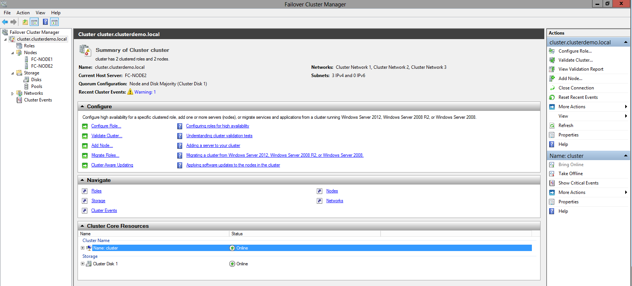The image size is (632, 286).
Task: Click the shortcut icon beside Networks in Navigate
Action: click(320, 201)
